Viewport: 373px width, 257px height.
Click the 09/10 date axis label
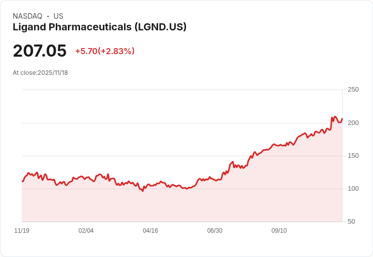pos(279,231)
